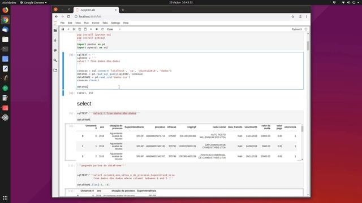The height and width of the screenshot is (203, 362).
Task: Select the JupyterLab browser tab
Action: 96,10
